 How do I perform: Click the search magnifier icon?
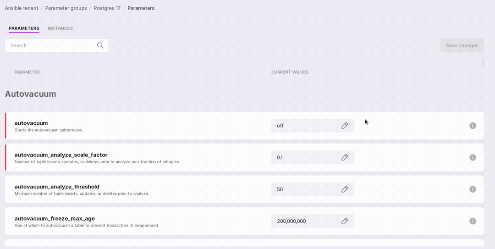100,45
